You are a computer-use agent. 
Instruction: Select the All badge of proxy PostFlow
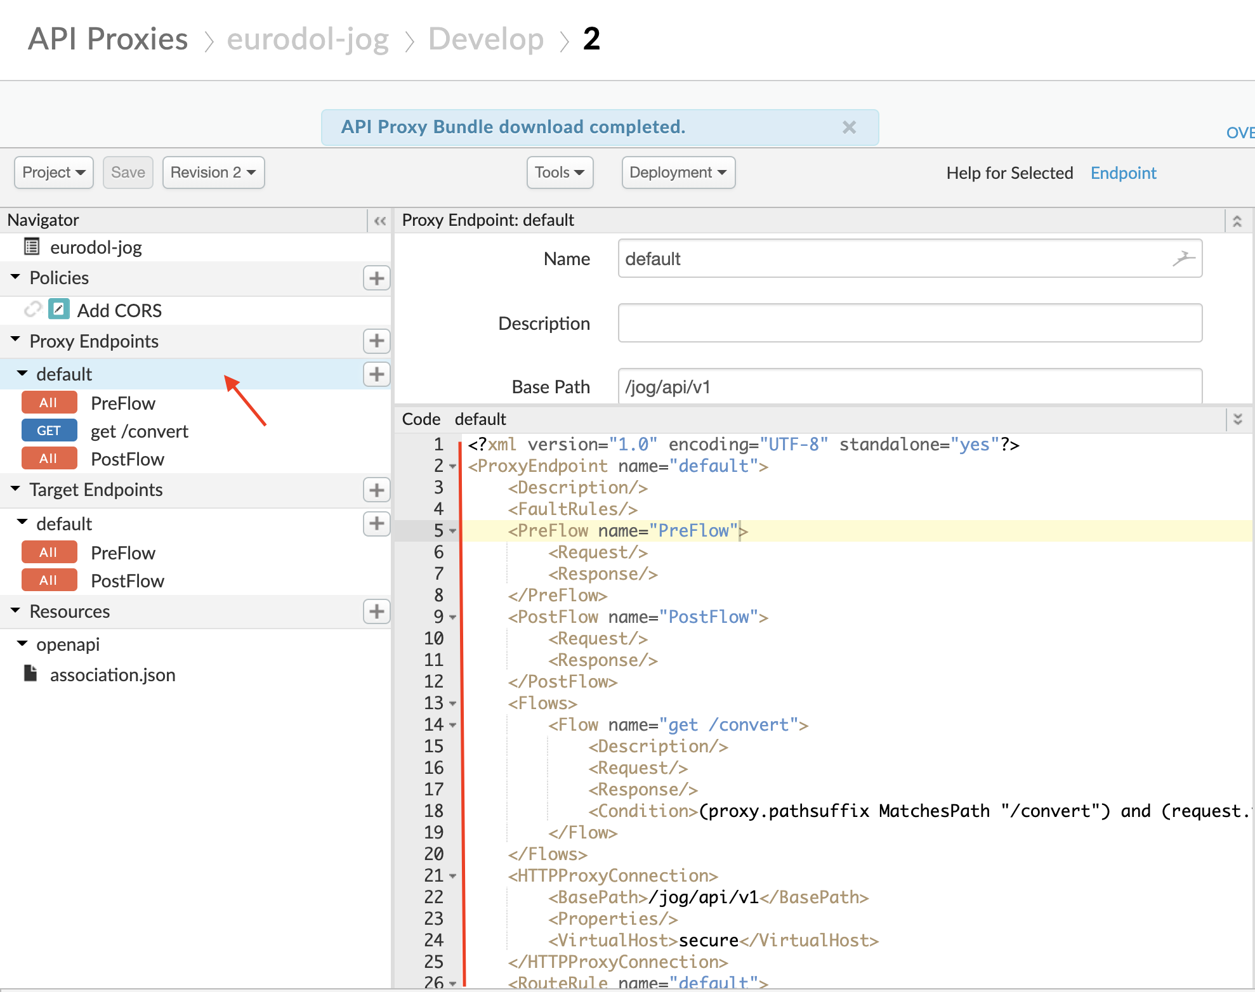[49, 459]
